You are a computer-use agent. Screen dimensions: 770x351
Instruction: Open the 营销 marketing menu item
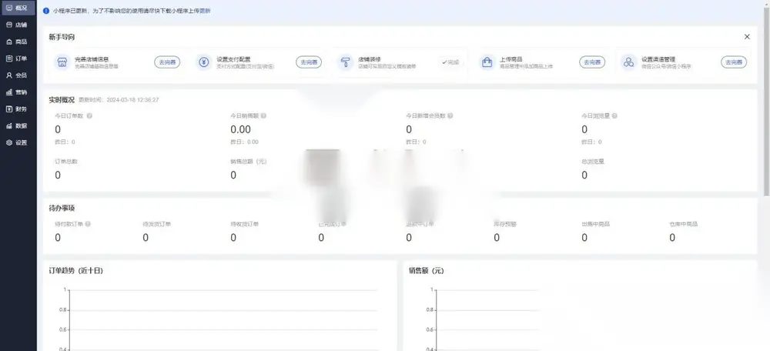(x=18, y=92)
